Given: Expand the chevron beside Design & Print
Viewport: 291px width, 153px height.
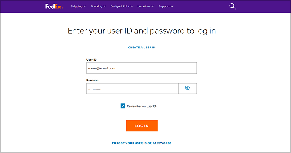Looking at the screenshot, I should pos(132,6).
